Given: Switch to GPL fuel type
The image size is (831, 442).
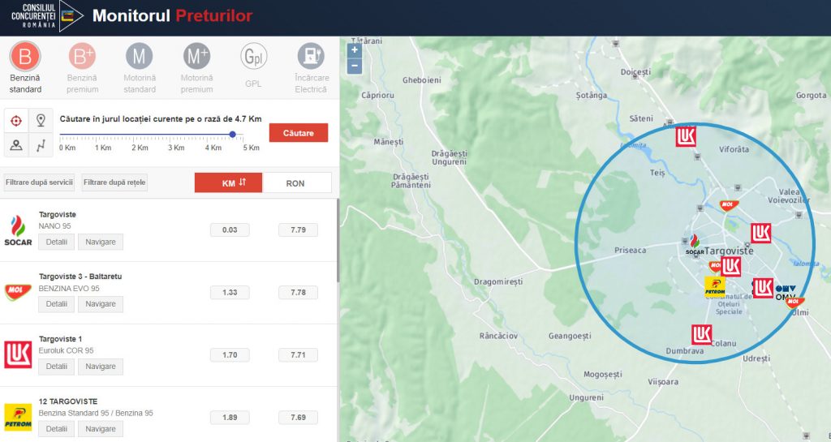Looking at the screenshot, I should (253, 58).
